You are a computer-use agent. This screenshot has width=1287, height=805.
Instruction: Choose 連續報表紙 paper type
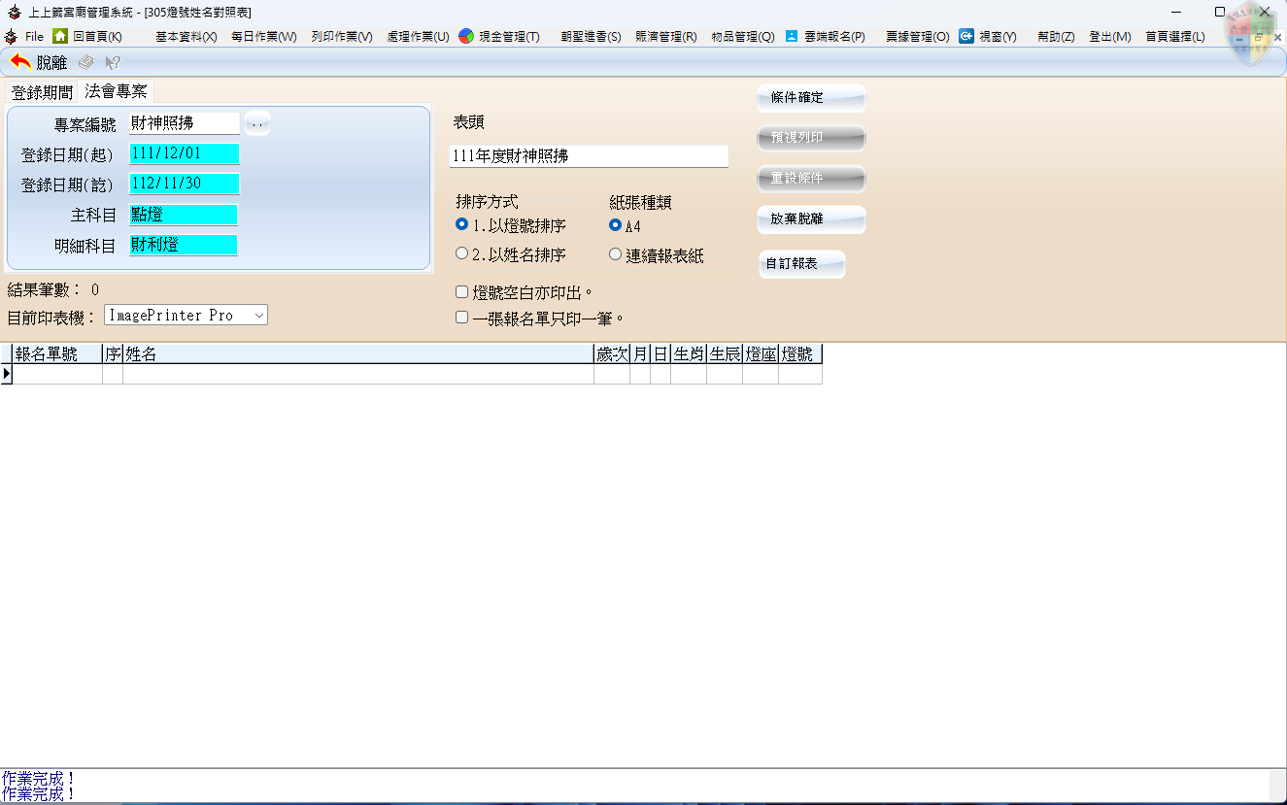(615, 253)
